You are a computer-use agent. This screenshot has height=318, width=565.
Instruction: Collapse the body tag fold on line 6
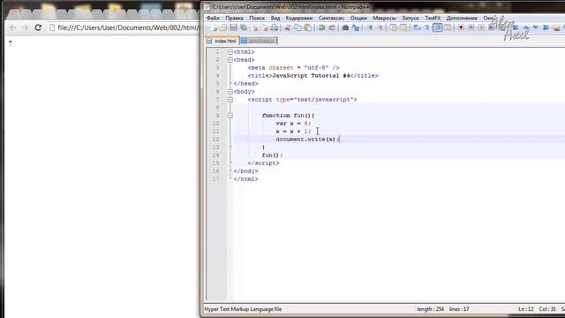point(230,92)
